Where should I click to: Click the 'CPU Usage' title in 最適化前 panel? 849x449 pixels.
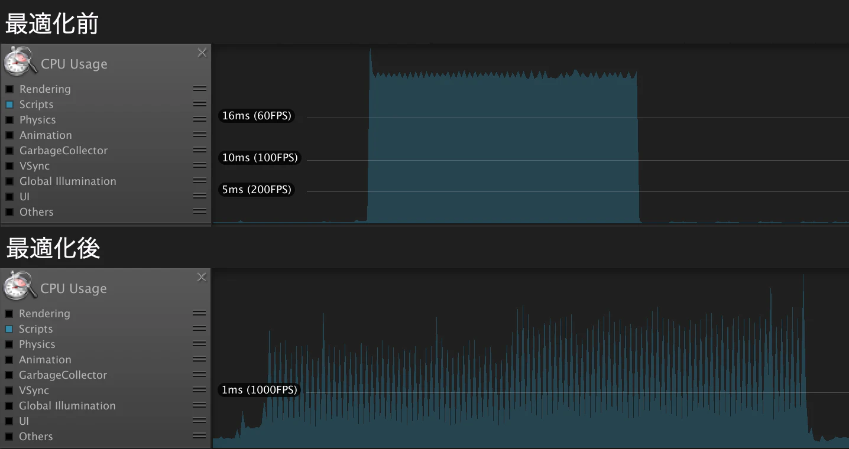[74, 64]
